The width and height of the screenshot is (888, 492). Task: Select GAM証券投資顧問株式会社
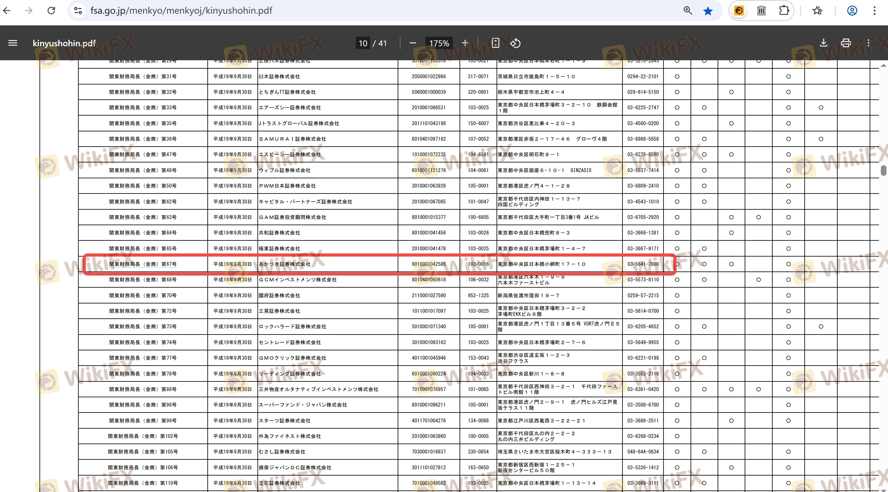tap(292, 217)
